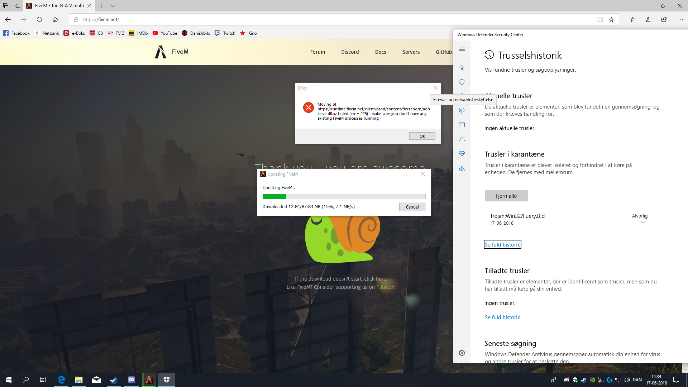Open family options icon in sidebar
Screen dimensions: 688x387
pyautogui.click(x=462, y=168)
